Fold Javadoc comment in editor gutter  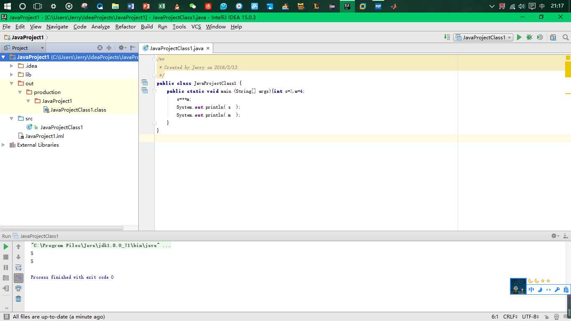[154, 60]
